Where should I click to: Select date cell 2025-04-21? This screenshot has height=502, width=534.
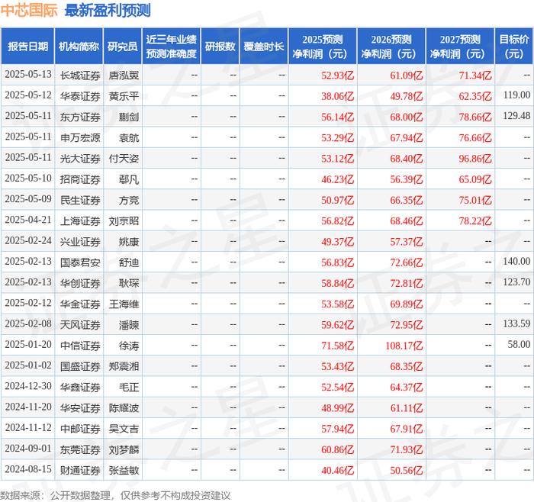(x=28, y=220)
